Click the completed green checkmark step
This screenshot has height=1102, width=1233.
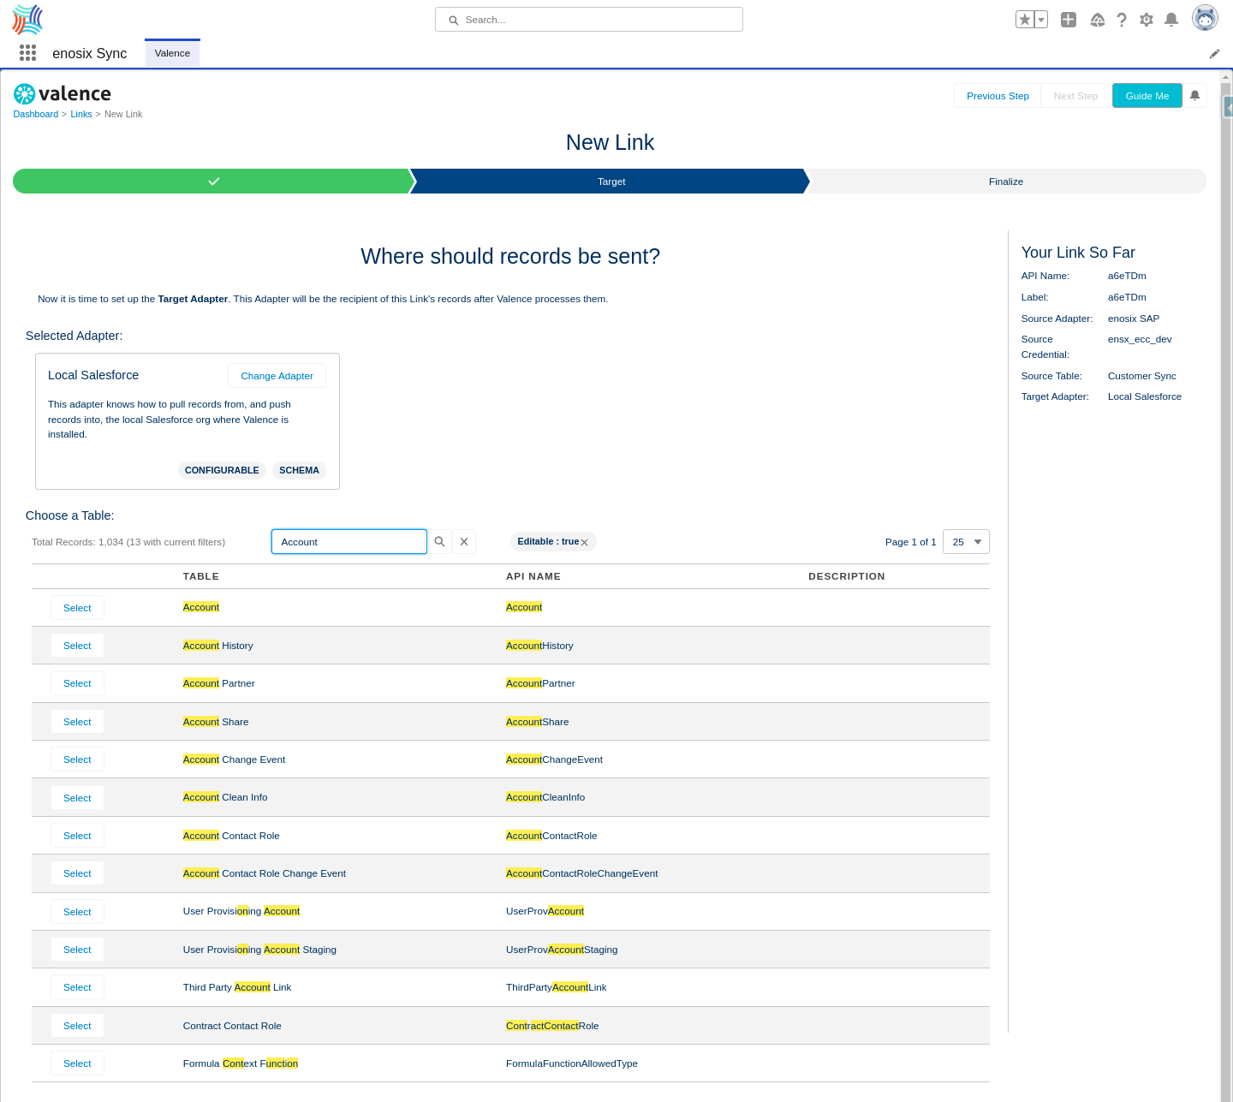click(x=213, y=182)
